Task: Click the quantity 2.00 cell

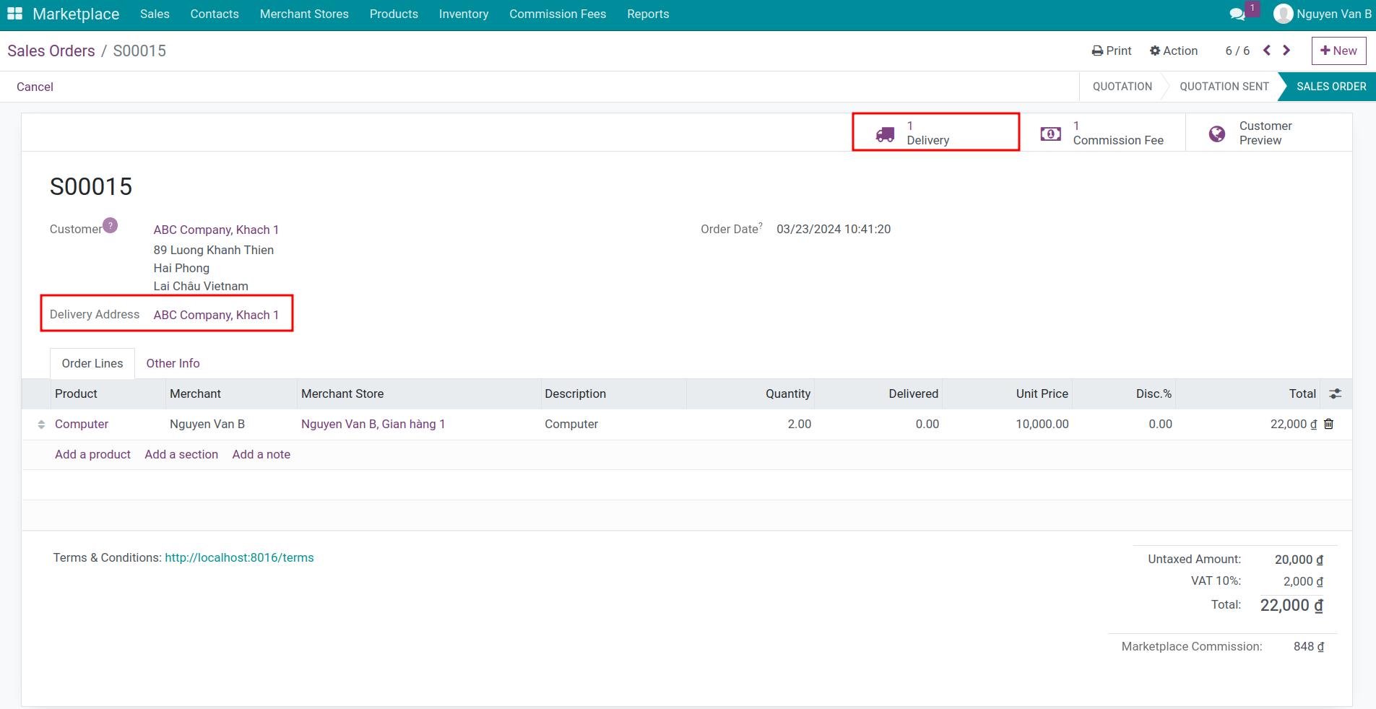Action: click(x=750, y=424)
